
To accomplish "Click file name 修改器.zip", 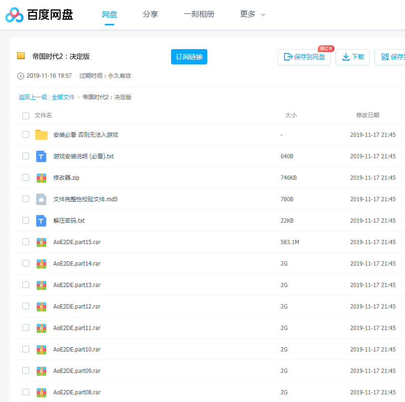I will (x=66, y=177).
